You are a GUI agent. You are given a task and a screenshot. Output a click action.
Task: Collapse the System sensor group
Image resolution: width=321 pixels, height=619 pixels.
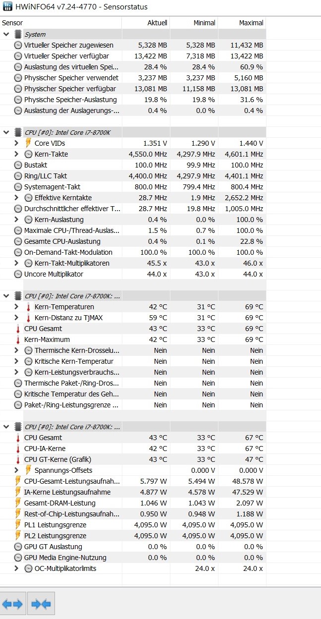(x=6, y=34)
